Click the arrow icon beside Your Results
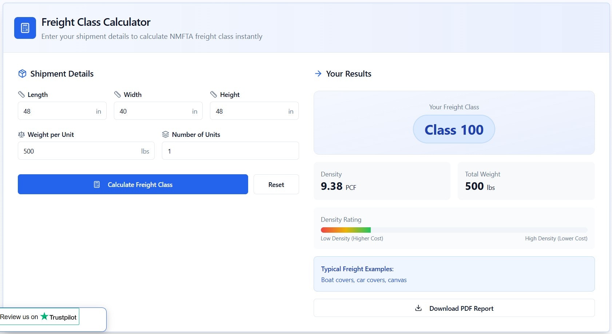This screenshot has height=334, width=612. [318, 73]
